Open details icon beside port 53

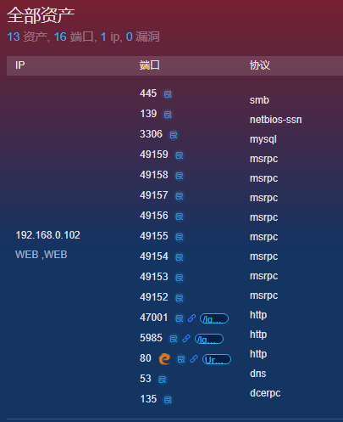tap(162, 380)
